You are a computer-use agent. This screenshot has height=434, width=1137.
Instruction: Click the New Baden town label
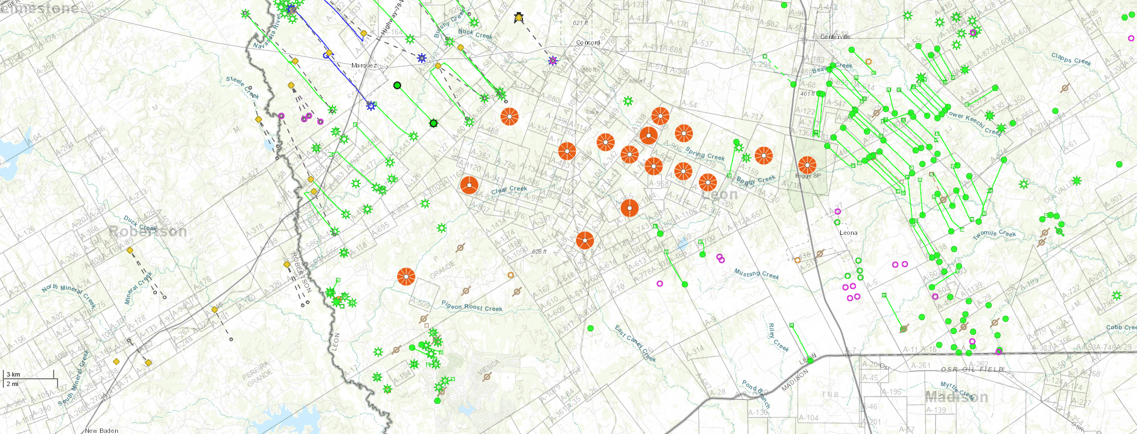(x=101, y=431)
